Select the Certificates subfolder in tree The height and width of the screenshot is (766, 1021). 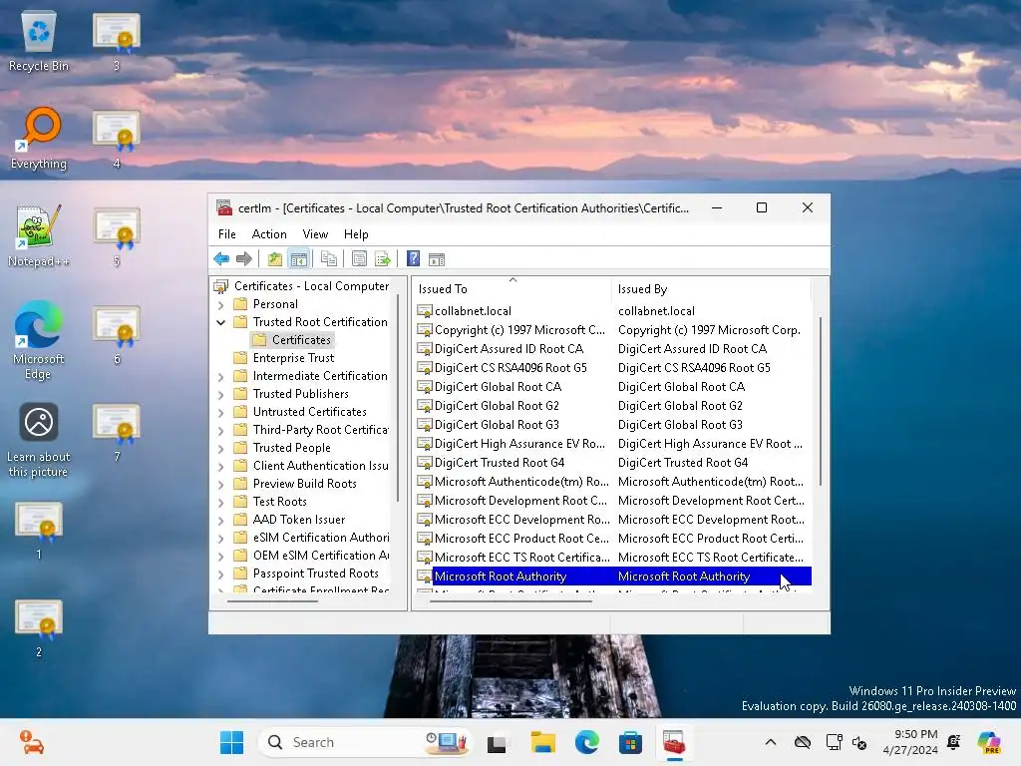pyautogui.click(x=292, y=340)
